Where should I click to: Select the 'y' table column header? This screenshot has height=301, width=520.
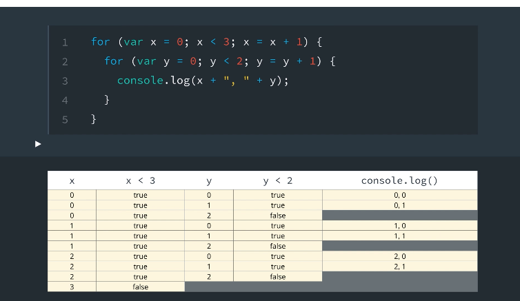pos(209,180)
